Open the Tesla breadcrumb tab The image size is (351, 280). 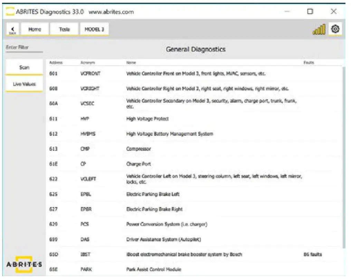point(64,29)
